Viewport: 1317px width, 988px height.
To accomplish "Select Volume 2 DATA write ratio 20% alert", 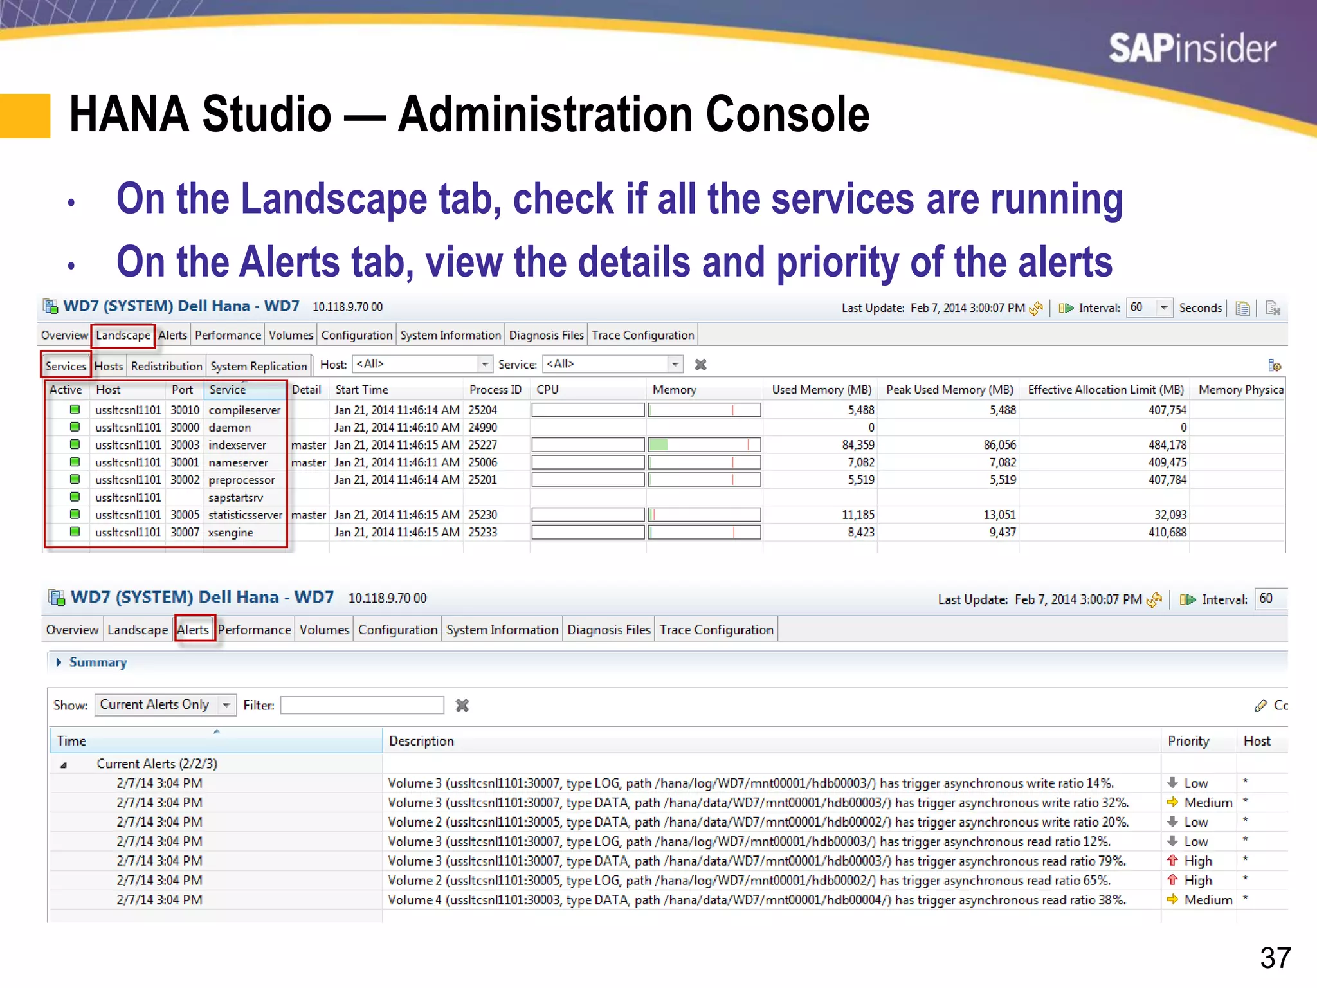I will pos(758,822).
